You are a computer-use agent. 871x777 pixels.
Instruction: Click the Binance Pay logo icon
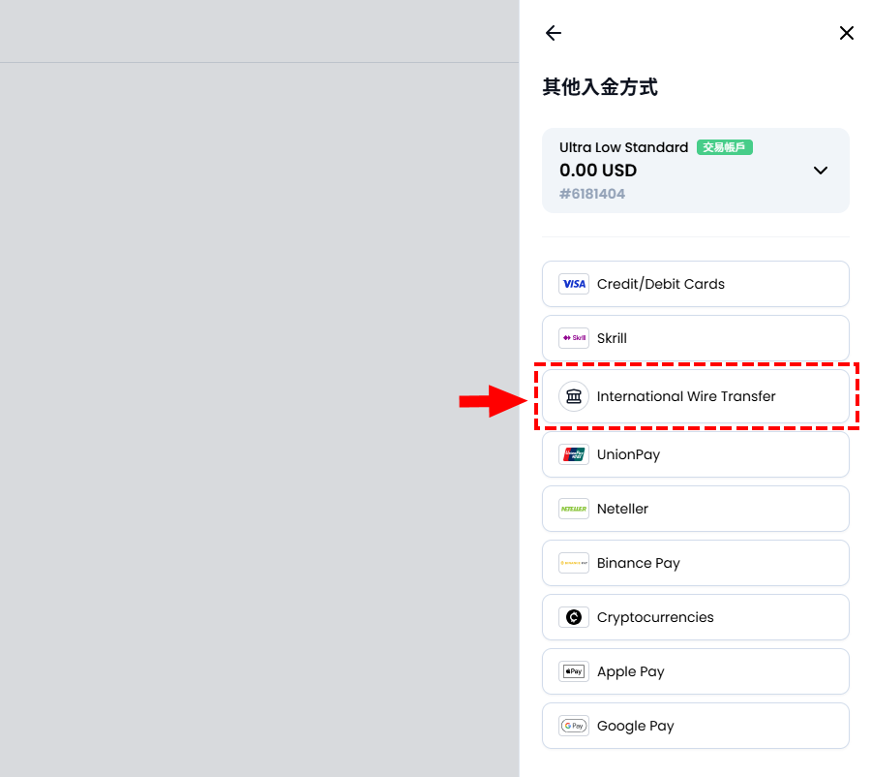pos(574,563)
